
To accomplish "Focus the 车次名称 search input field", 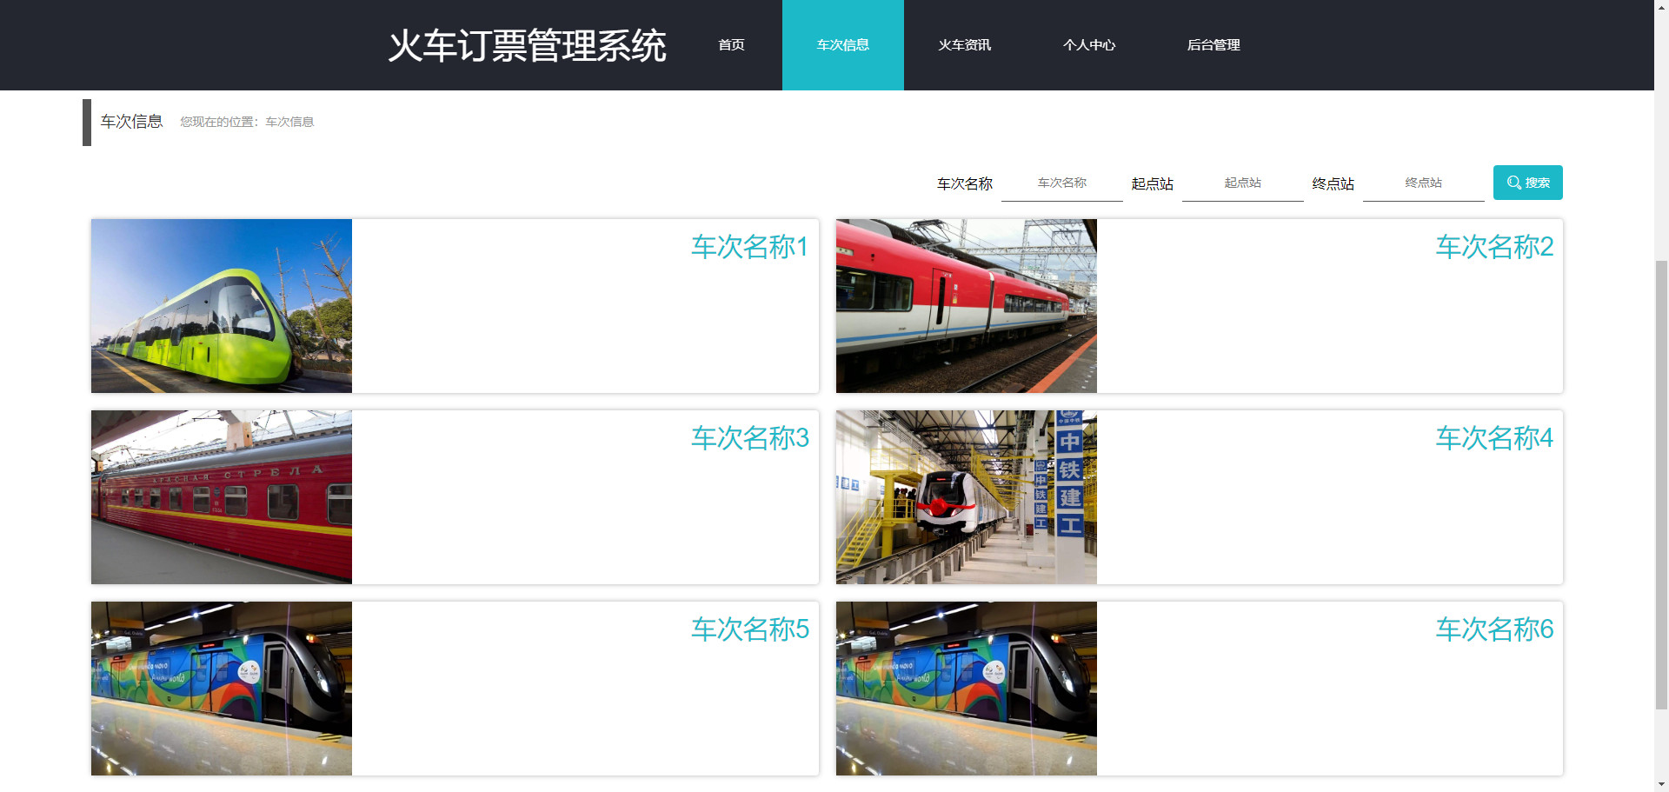I will [x=1061, y=183].
